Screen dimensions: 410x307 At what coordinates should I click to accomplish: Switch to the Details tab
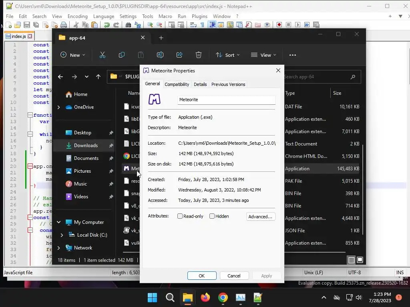[x=200, y=84]
